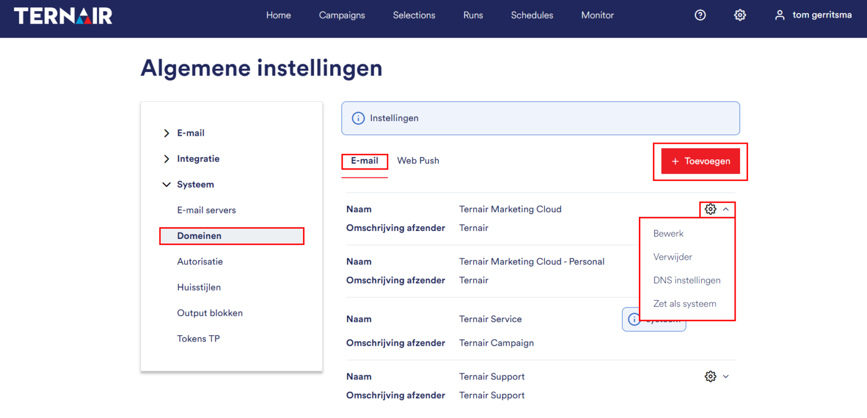Image resolution: width=867 pixels, height=418 pixels.
Task: Select DNS instellingen from the dropdown menu
Action: click(686, 281)
